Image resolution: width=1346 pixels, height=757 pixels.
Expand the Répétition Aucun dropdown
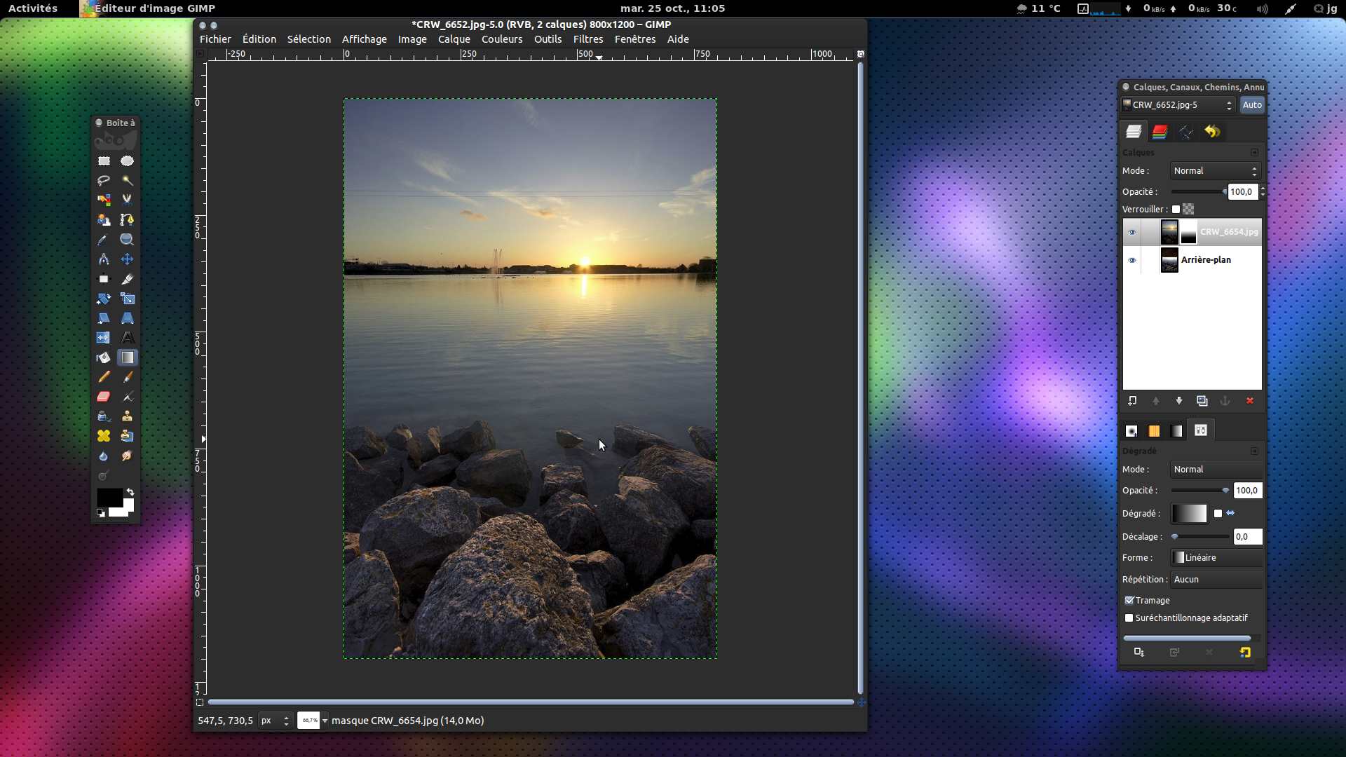tap(1216, 580)
